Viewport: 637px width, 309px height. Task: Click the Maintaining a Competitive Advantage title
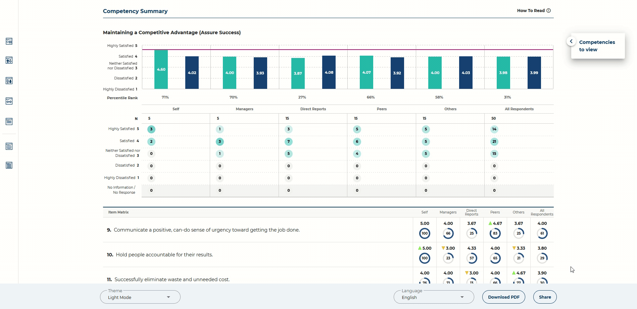click(172, 33)
